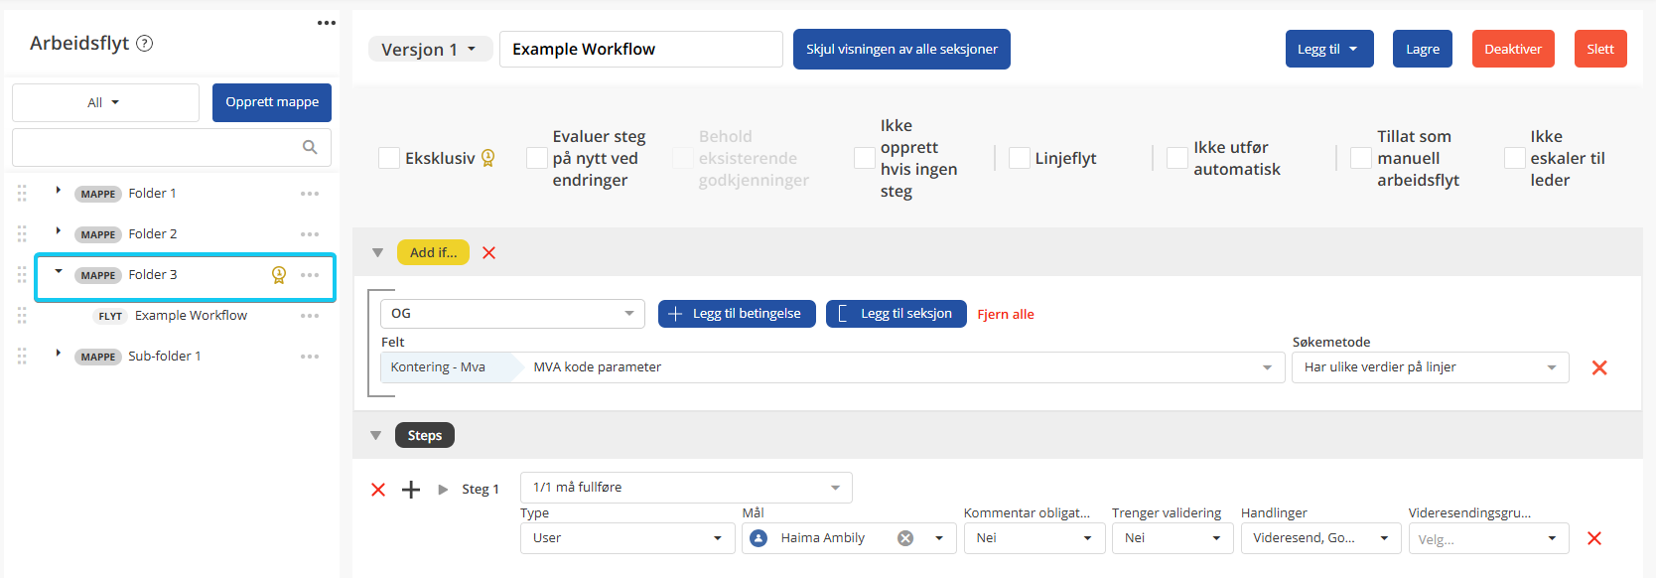Open the OG operator dropdown
The image size is (1656, 578).
click(x=512, y=314)
